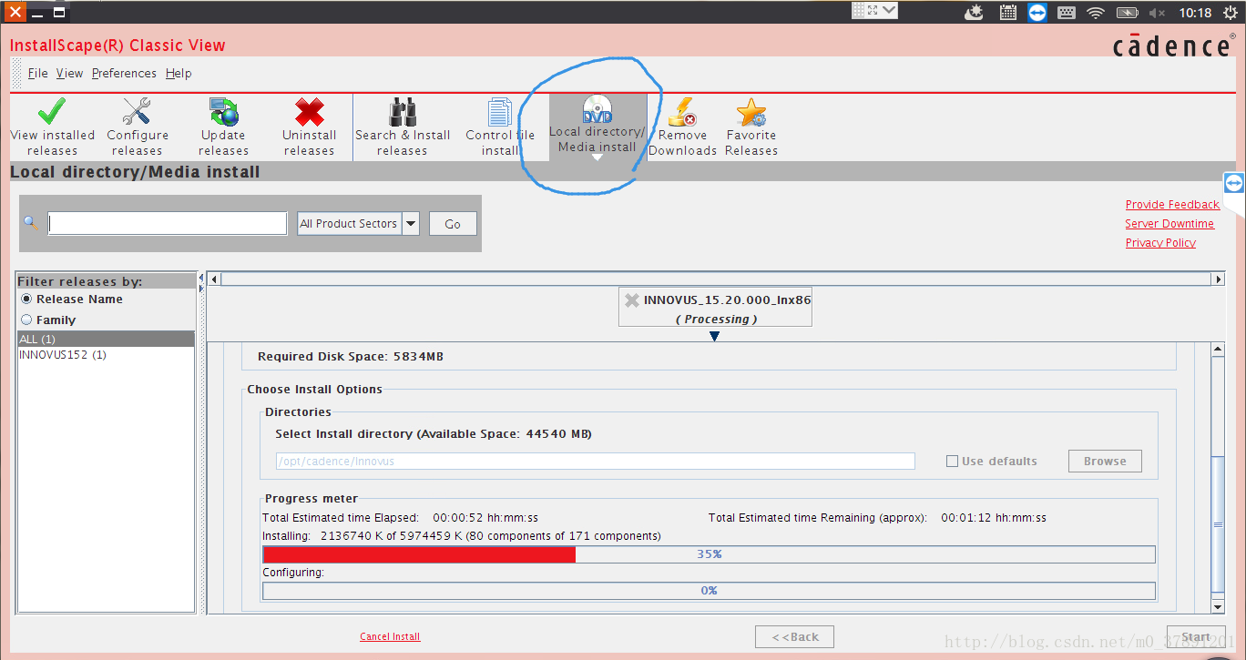Click the Browse button
Viewport: 1246px width, 660px height.
(x=1105, y=462)
